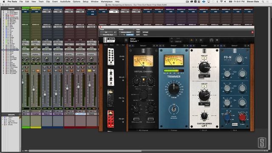Viewport: 272px width, 153px height.
Task: Open Tracks list options dropdown
Action: (20, 8)
